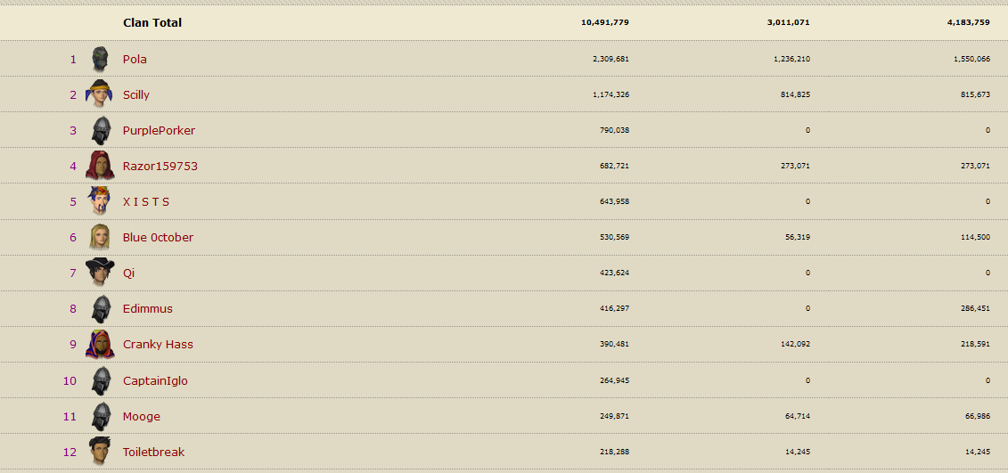Click Pola's 2,309,681 score value
The image size is (1008, 473).
point(611,59)
